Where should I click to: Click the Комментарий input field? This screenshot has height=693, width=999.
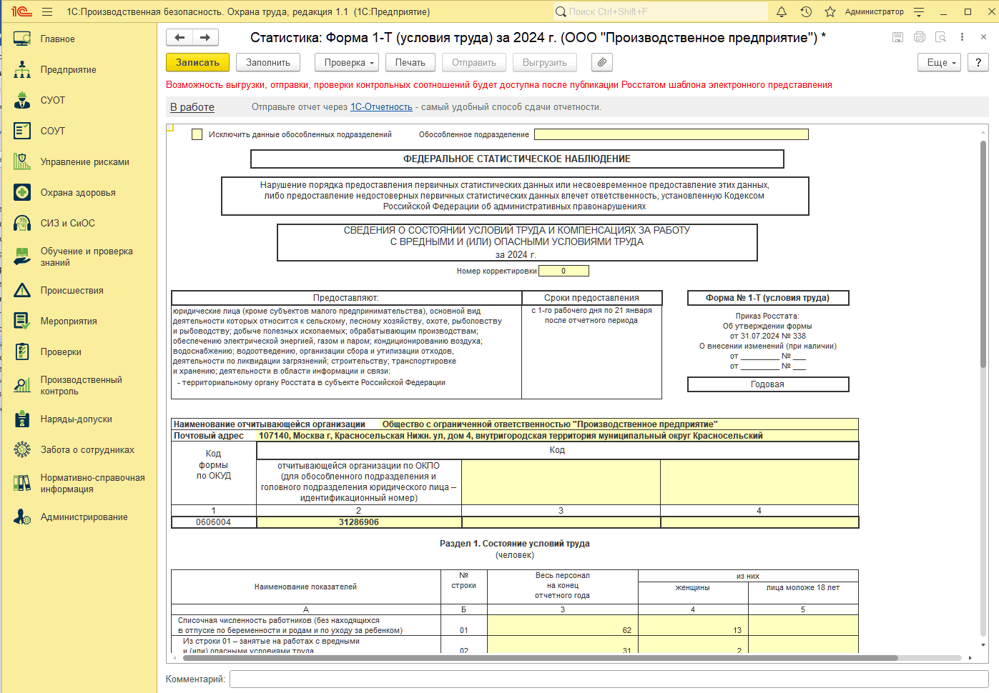[609, 679]
